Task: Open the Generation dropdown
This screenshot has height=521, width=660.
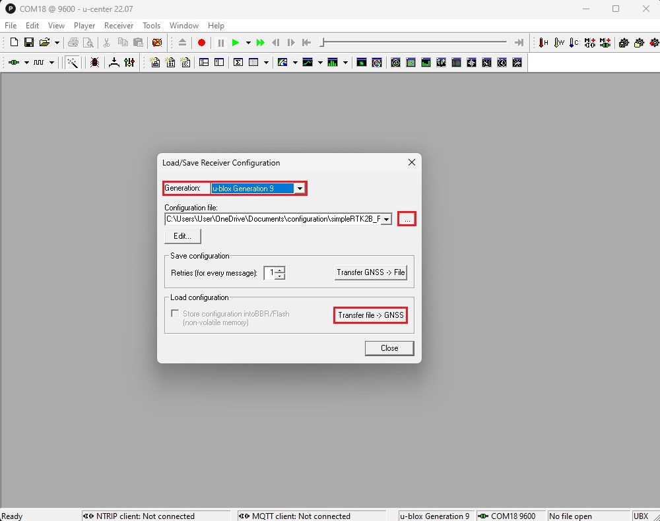Action: tap(300, 189)
